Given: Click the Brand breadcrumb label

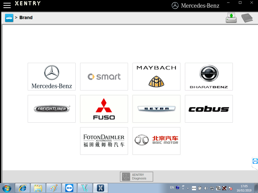Looking at the screenshot, I should tap(26, 18).
